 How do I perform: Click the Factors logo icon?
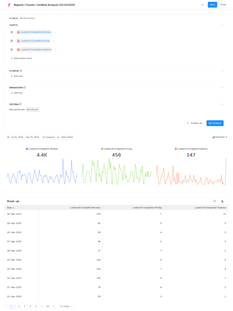[9, 5]
